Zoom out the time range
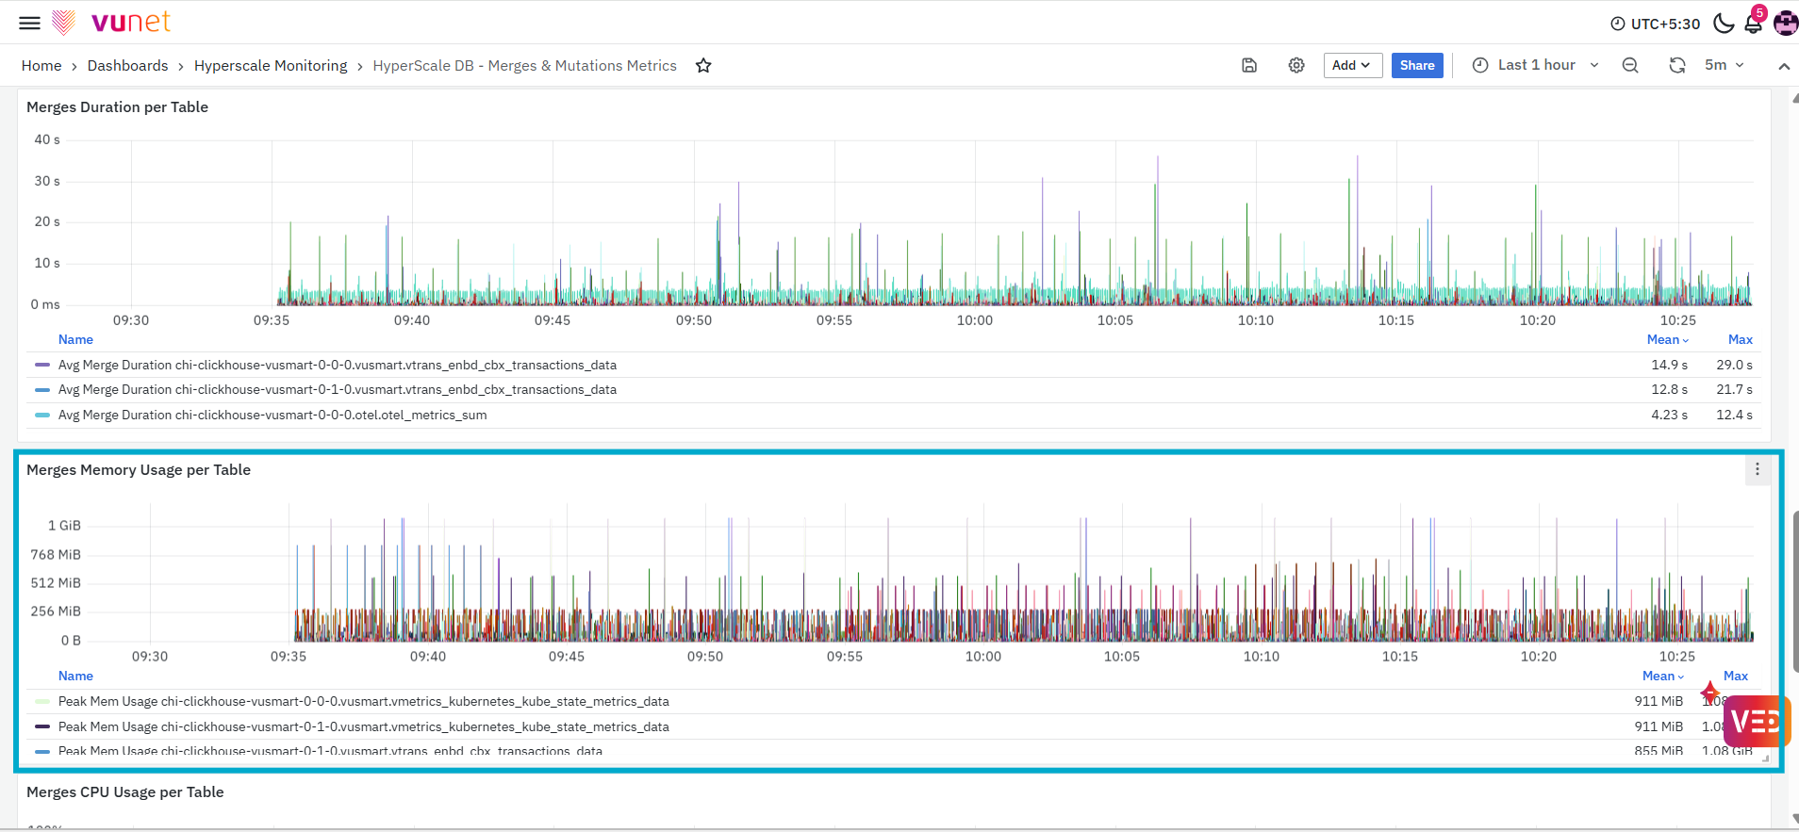 1630,65
